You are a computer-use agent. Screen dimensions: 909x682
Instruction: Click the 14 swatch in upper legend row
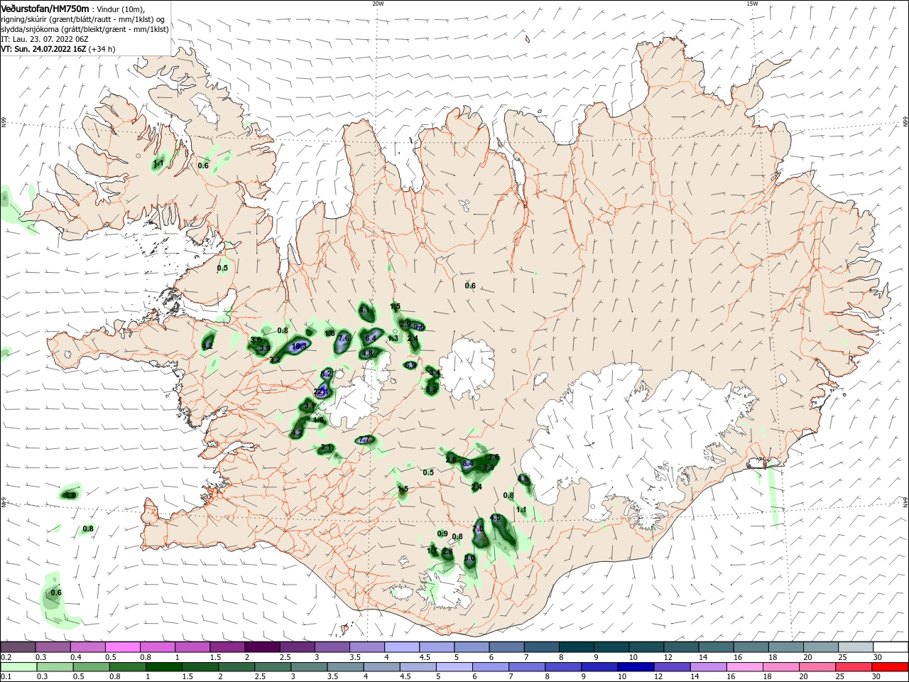(716, 646)
